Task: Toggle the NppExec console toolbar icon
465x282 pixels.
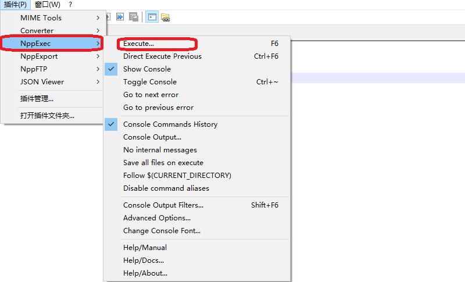Action: click(152, 17)
